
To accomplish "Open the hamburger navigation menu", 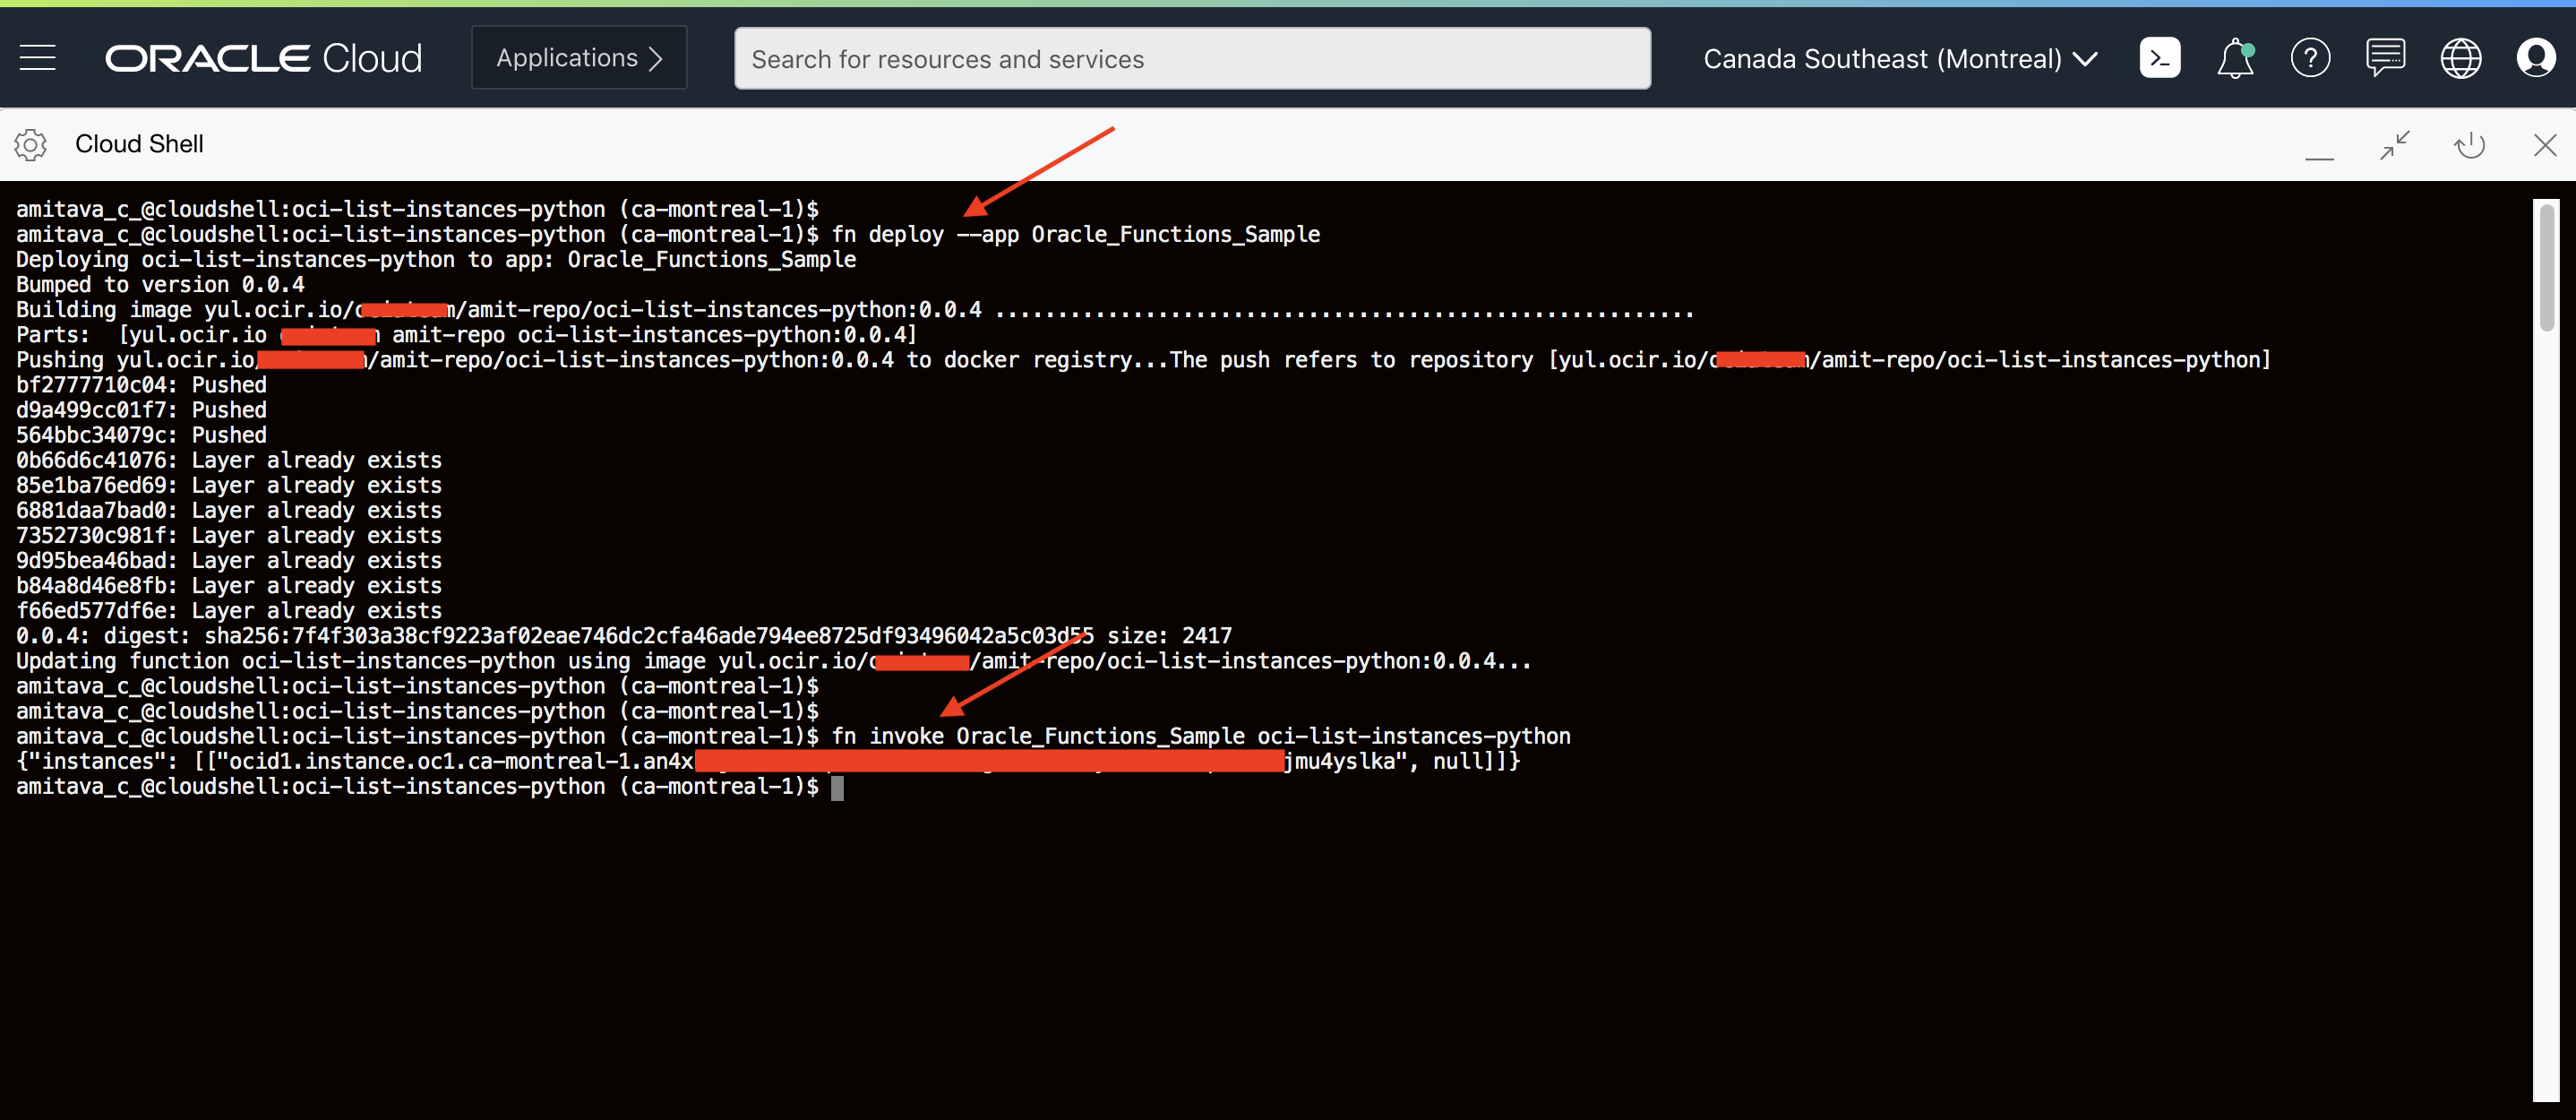I will 38,58.
